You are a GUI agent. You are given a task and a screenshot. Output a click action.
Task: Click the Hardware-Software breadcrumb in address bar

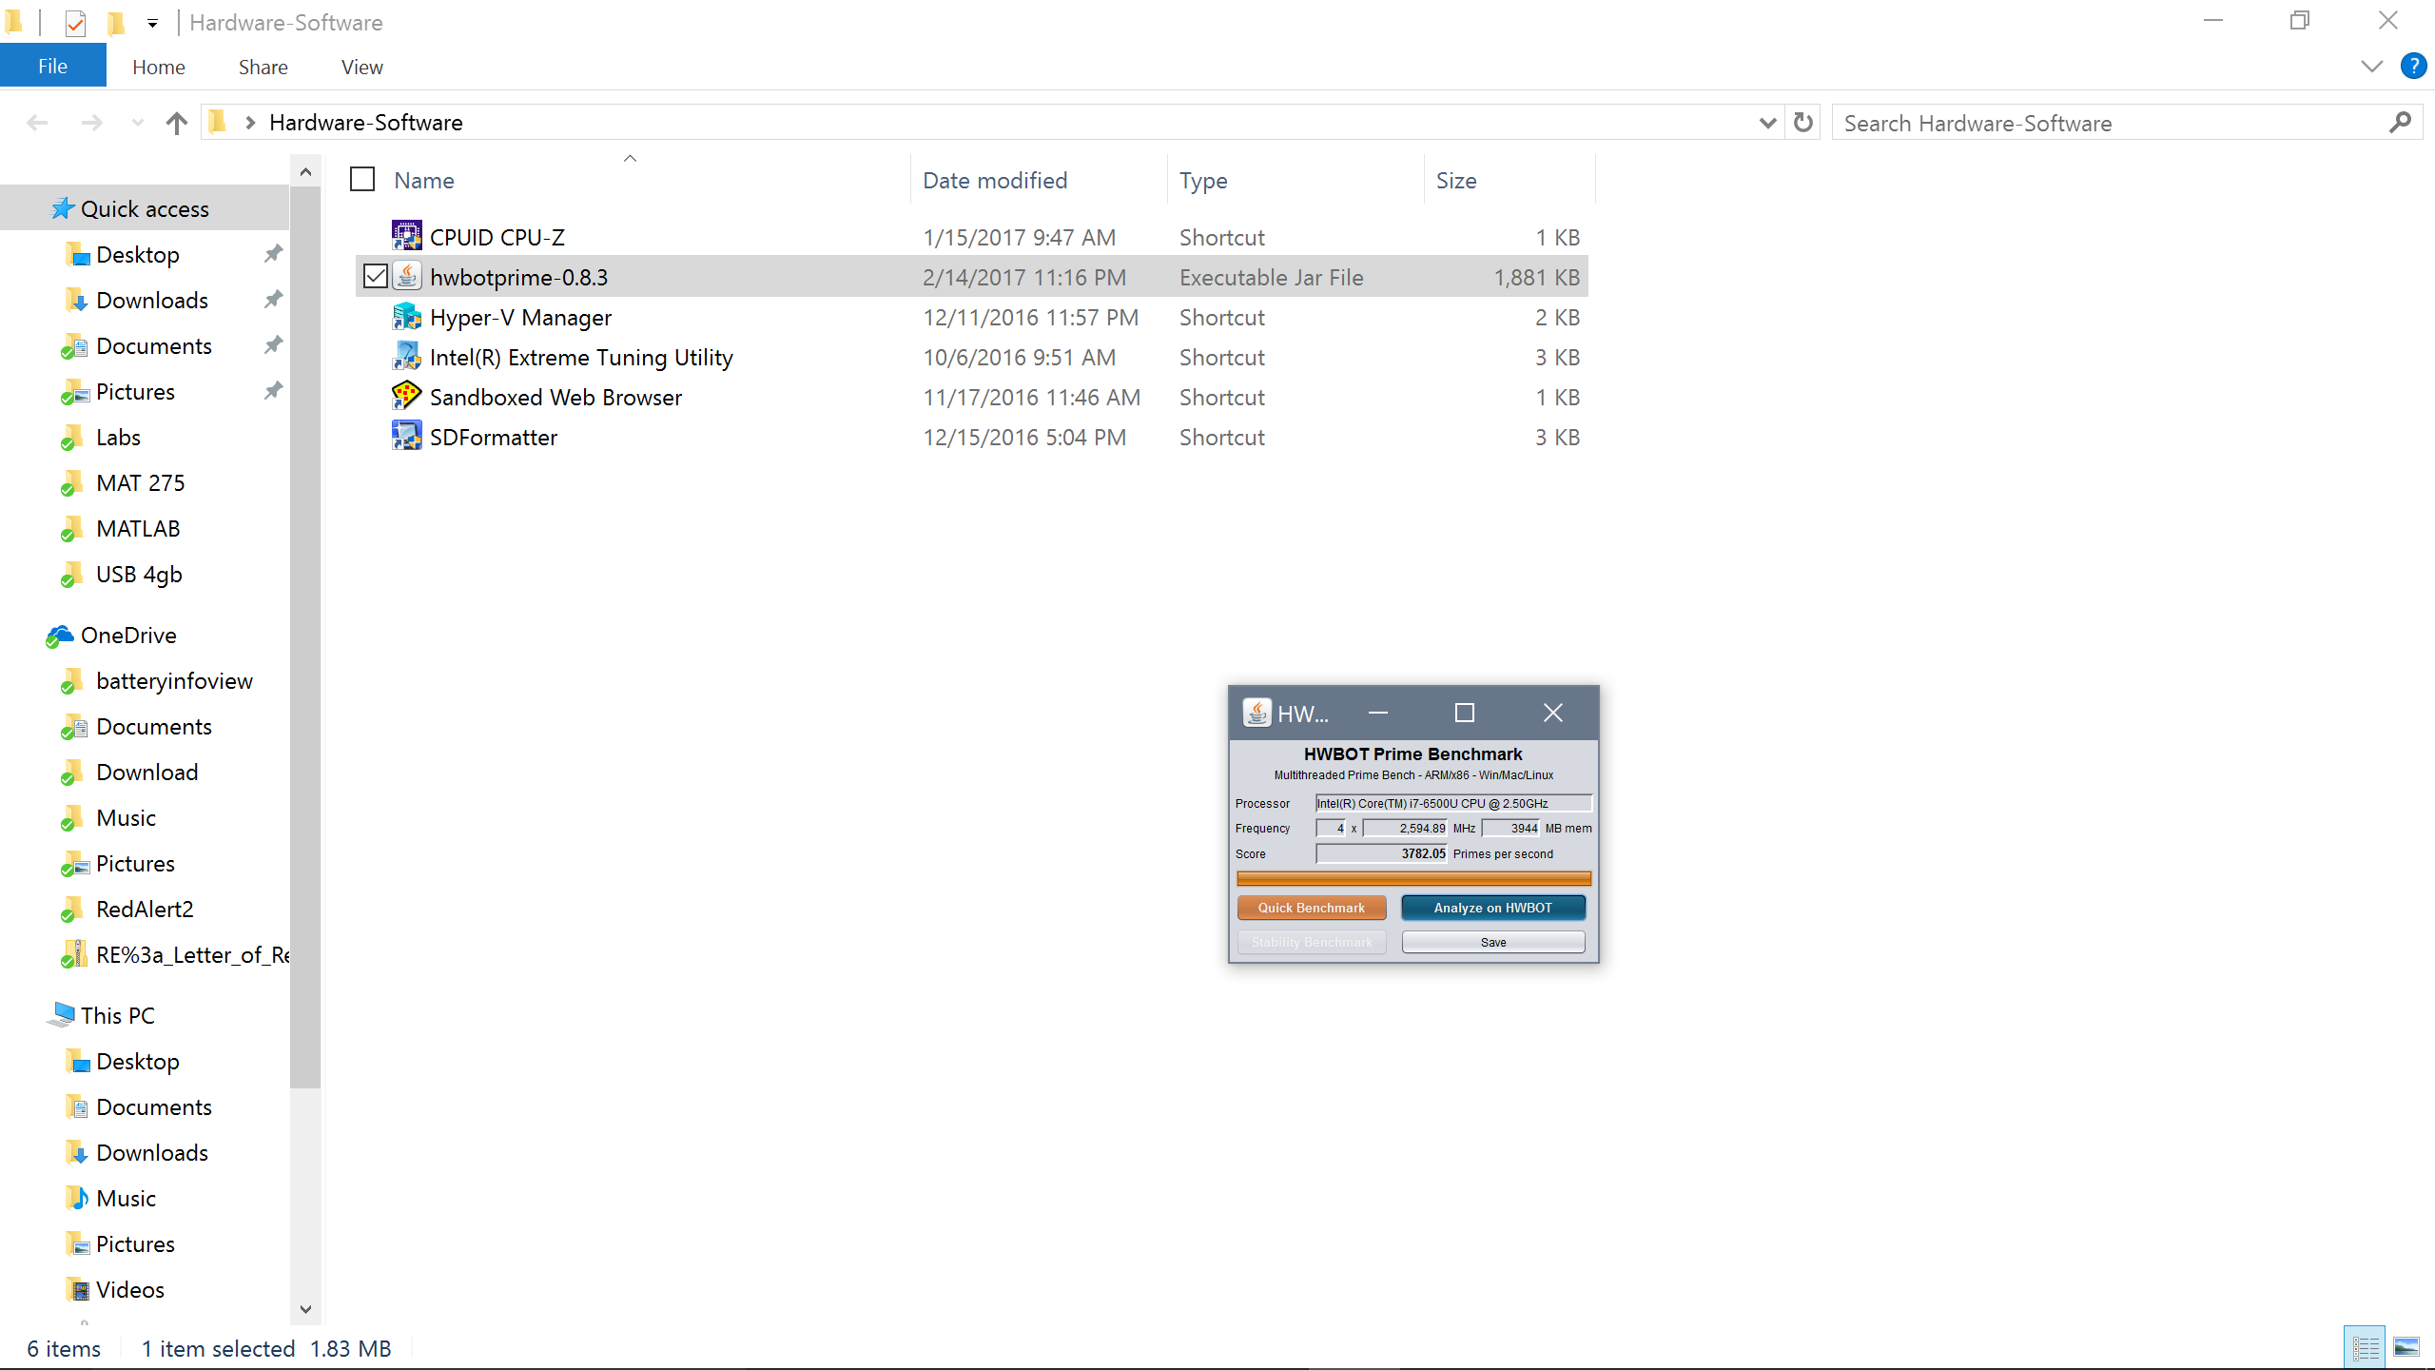(x=366, y=123)
